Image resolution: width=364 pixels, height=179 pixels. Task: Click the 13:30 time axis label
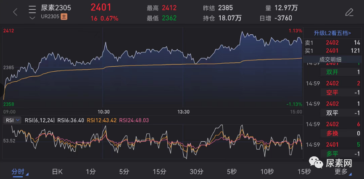tap(183, 112)
